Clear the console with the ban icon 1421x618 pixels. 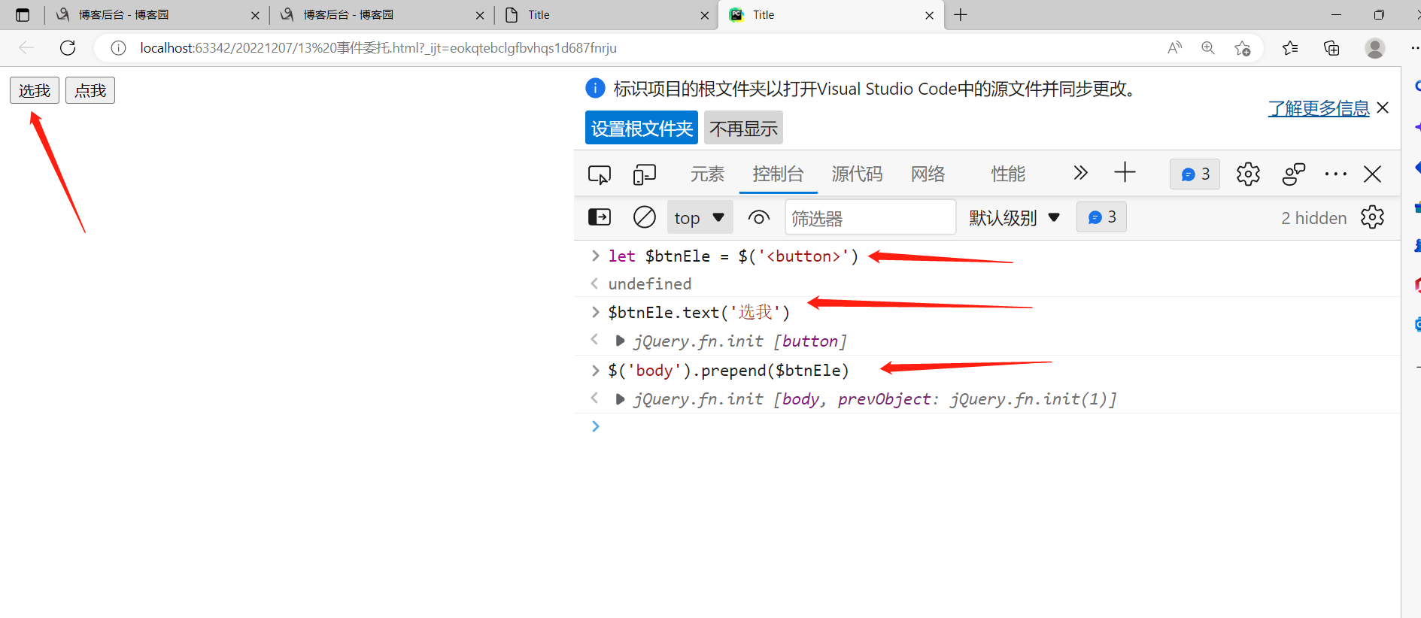[x=645, y=217]
